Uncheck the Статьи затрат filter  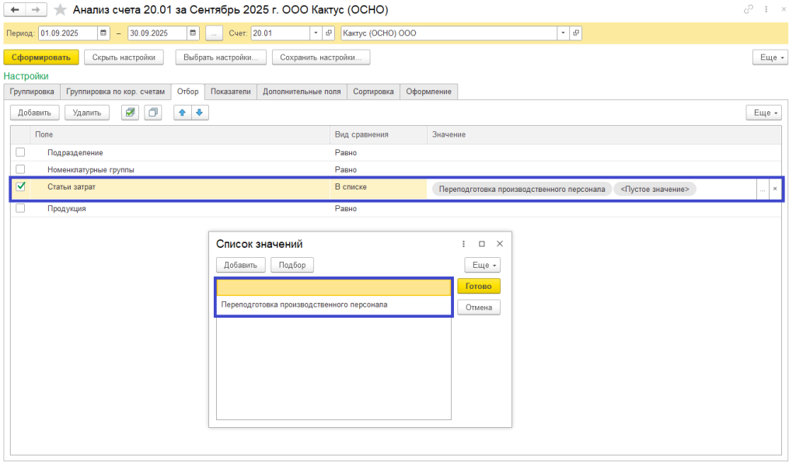tap(21, 186)
